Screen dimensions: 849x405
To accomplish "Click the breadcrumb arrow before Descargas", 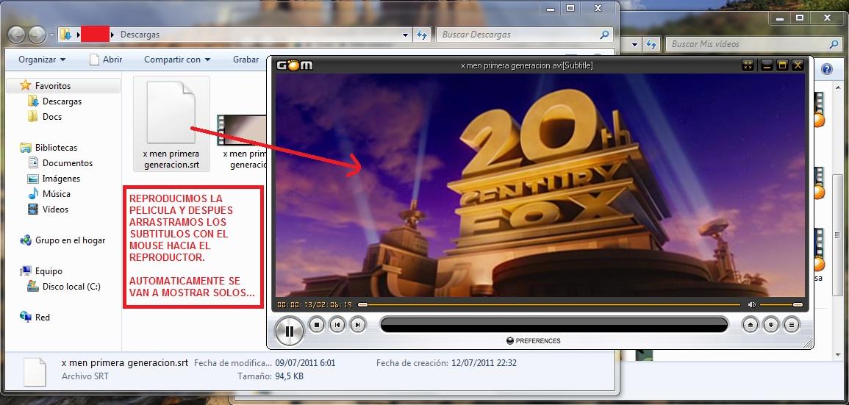I will 112,35.
